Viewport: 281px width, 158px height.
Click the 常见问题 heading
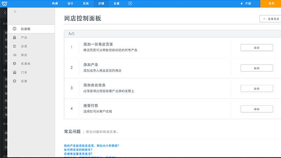click(x=72, y=132)
